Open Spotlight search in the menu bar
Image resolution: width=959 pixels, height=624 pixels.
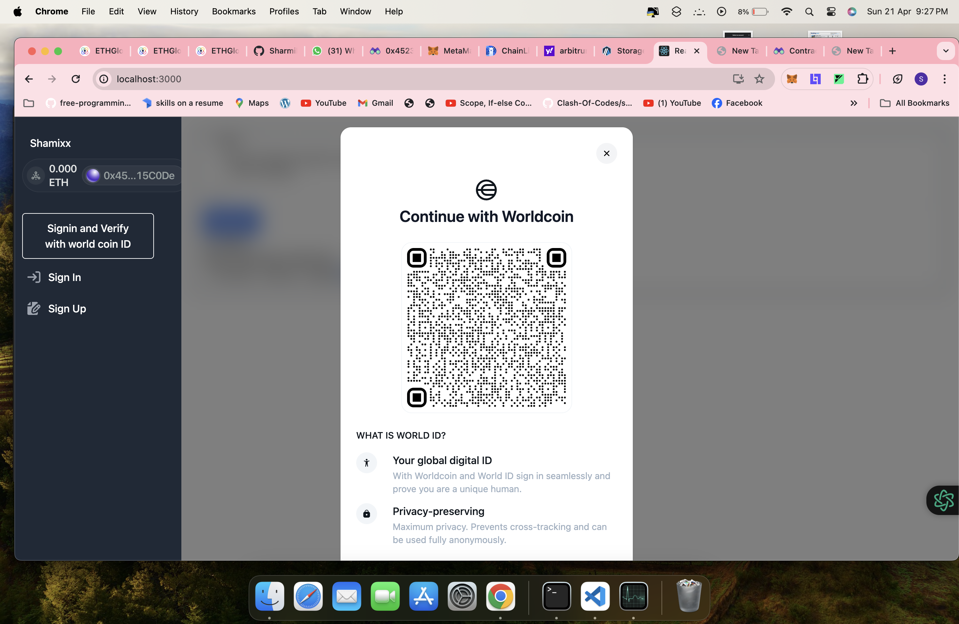[809, 12]
